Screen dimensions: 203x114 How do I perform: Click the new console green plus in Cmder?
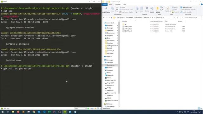[x=88, y=108]
